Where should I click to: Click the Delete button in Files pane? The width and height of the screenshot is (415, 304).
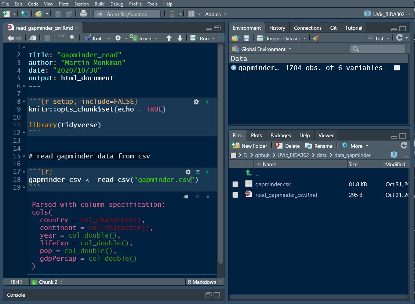point(288,146)
